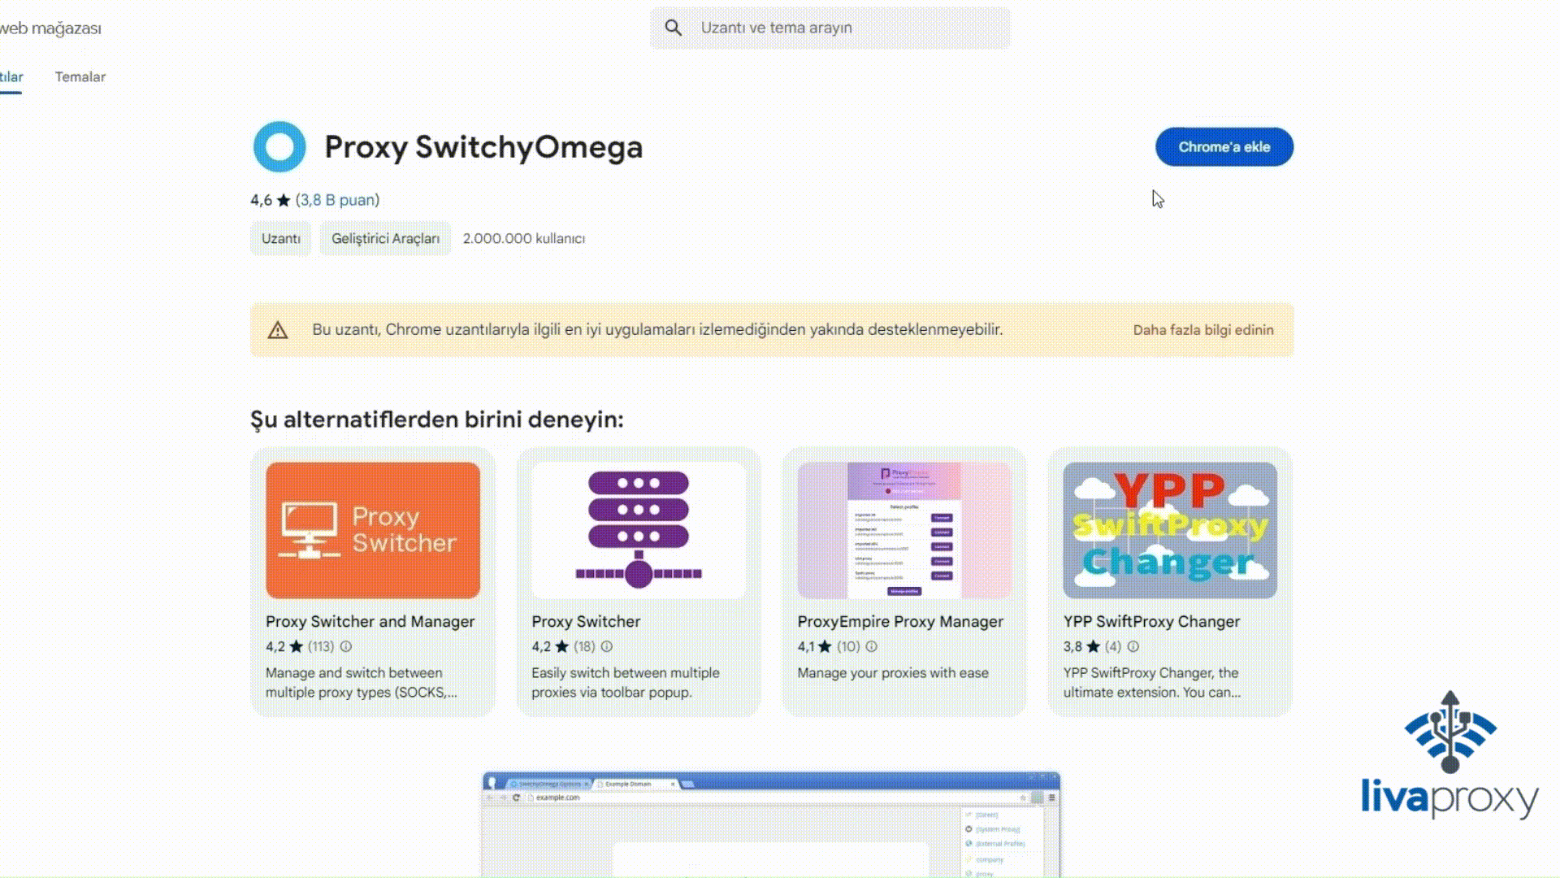
Task: Open the YPP SwiftProxy Changer thumbnail
Action: tap(1170, 530)
